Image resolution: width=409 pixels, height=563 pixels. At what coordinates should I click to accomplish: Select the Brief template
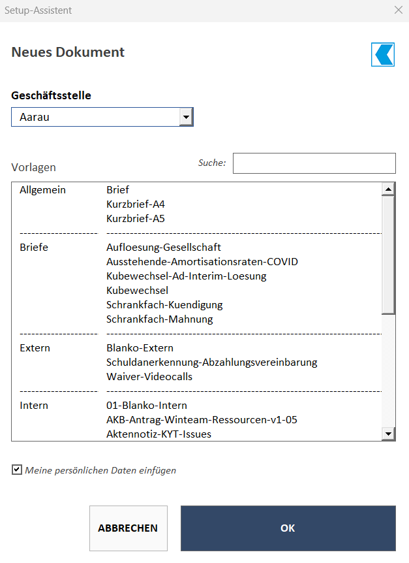click(x=117, y=189)
